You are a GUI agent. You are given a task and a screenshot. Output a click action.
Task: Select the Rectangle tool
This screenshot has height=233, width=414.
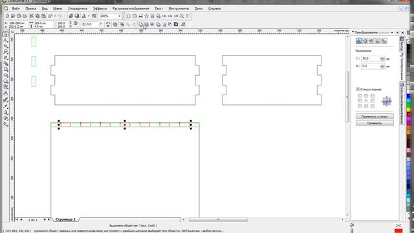click(6, 69)
